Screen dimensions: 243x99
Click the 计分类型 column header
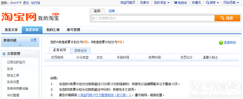click(x=83, y=58)
